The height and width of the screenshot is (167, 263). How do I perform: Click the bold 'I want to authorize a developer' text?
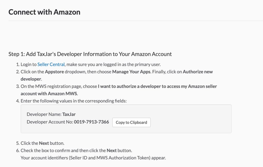(x=157, y=86)
